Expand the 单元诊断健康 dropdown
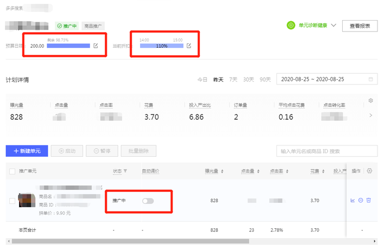This screenshot has width=391, height=250. [333, 25]
